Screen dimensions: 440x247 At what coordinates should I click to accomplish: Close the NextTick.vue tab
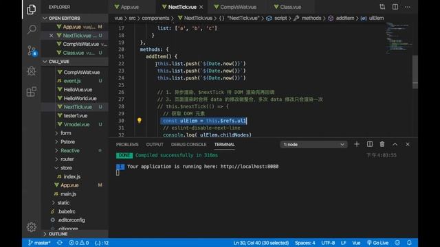201,7
